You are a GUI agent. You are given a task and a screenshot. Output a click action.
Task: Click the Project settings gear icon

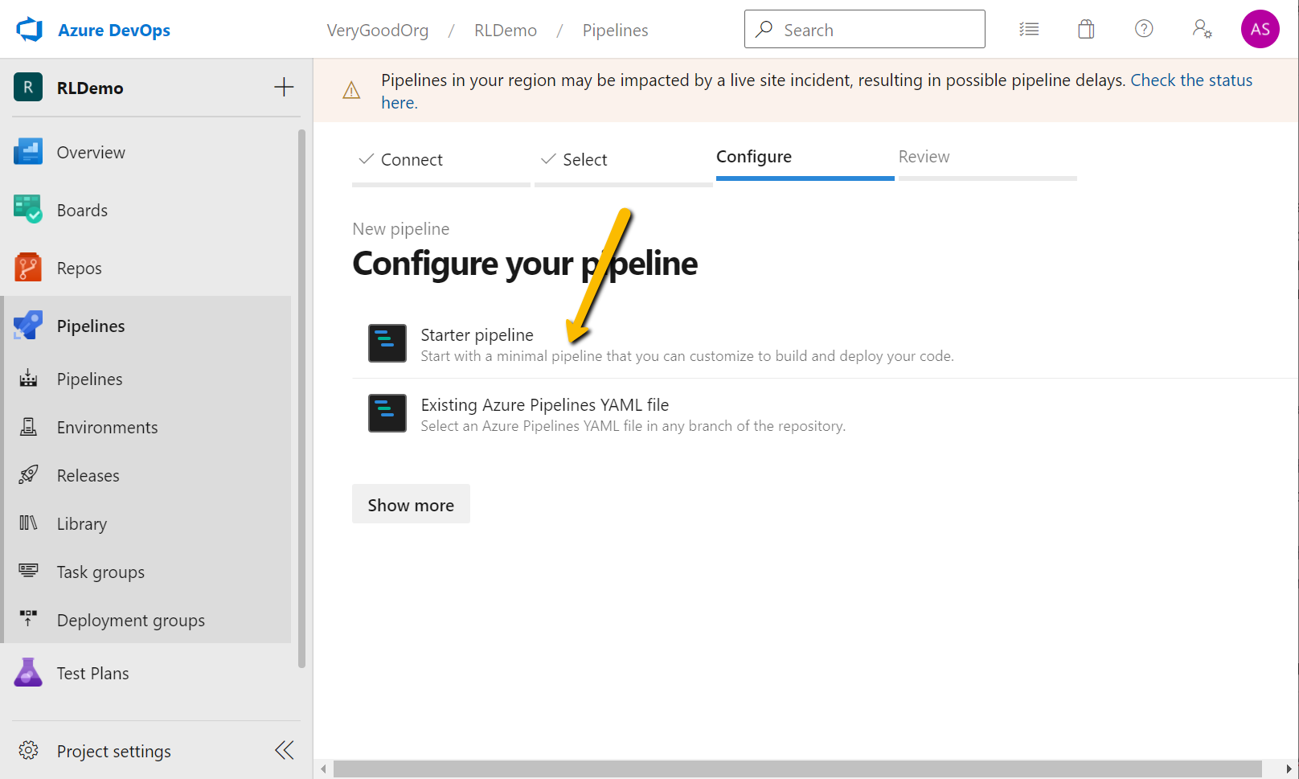(x=28, y=750)
